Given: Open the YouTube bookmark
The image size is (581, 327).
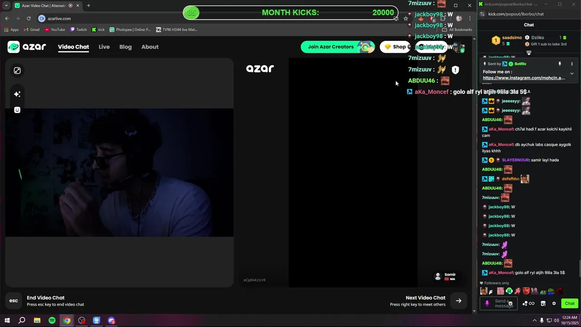Looking at the screenshot, I should click(x=55, y=30).
